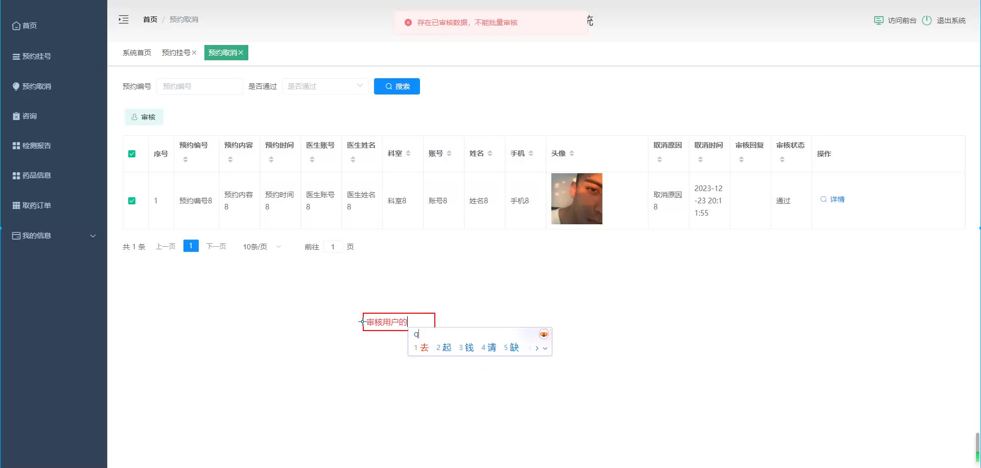Select IME candidate 1 去
981x468 pixels.
coord(422,347)
